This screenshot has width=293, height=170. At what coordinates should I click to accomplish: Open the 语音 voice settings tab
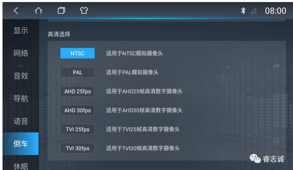21,121
